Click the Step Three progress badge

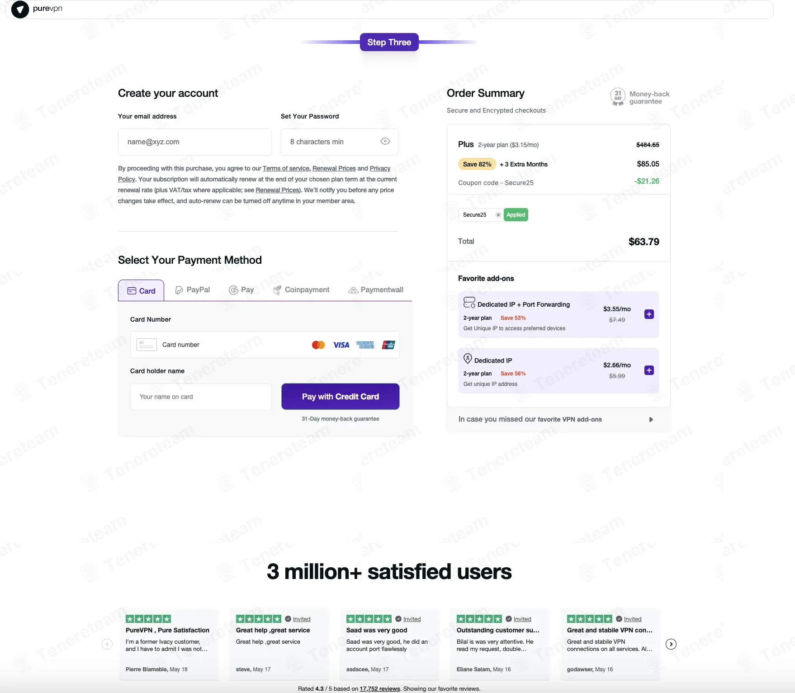[x=389, y=42]
